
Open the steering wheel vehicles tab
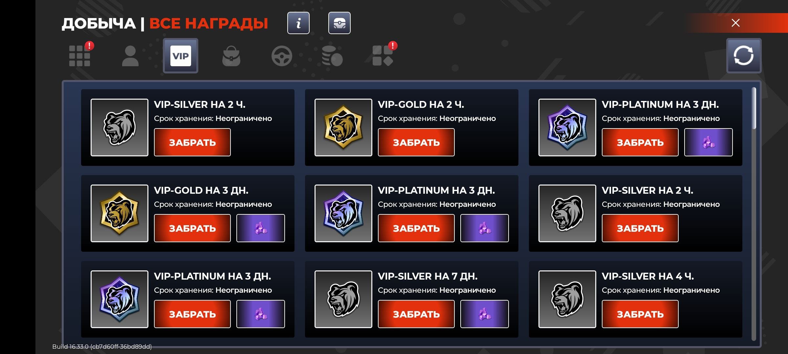coord(282,56)
